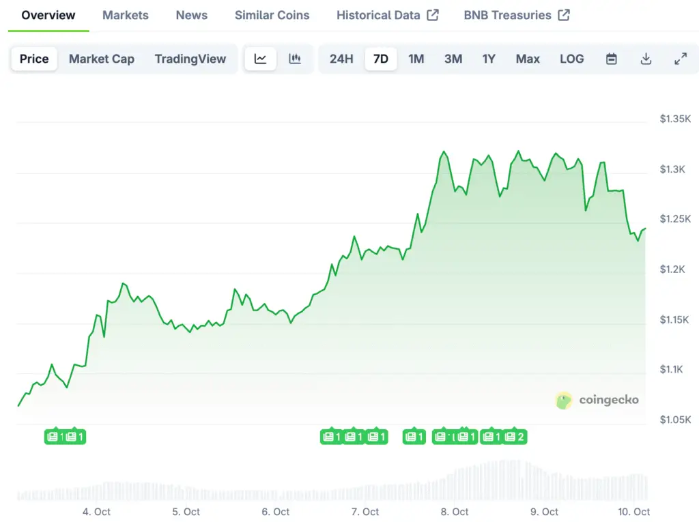Open external link icon beside Historical Data
The height and width of the screenshot is (522, 699).
(433, 15)
